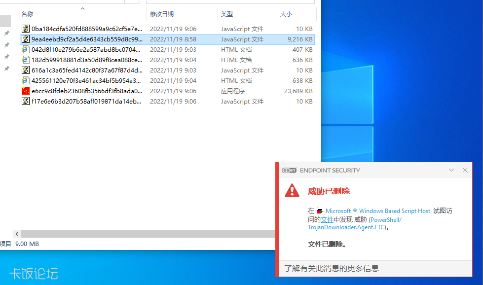
Task: Select the highlighted file 9ea4eebd9cf2a5d4e
Action: tap(86, 39)
